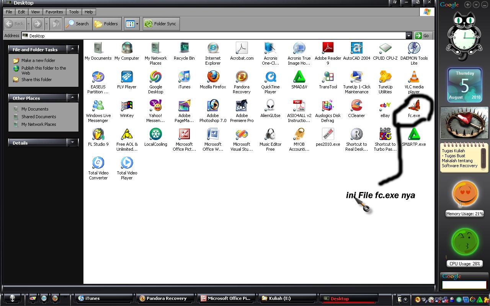
Task: Select the DAEMON Tools Lite icon
Action: 414,48
